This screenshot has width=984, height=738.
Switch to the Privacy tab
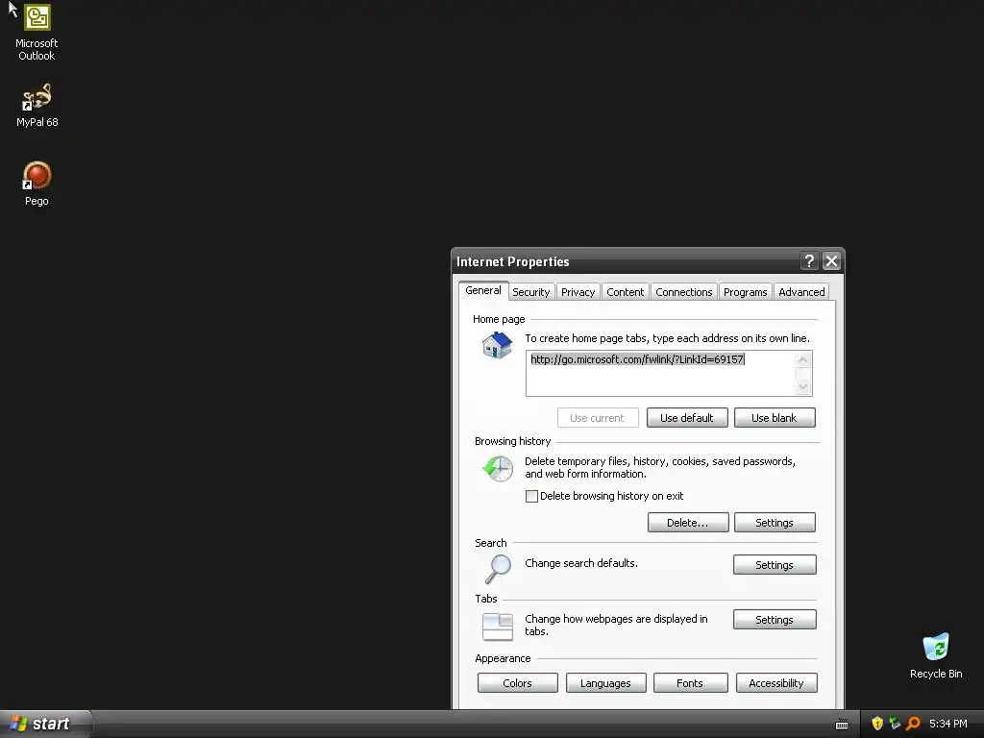(x=578, y=292)
